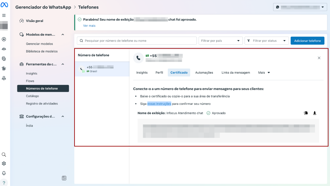Open the hamburger menu icon
Image resolution: width=330 pixels, height=186 pixels.
[4, 15]
